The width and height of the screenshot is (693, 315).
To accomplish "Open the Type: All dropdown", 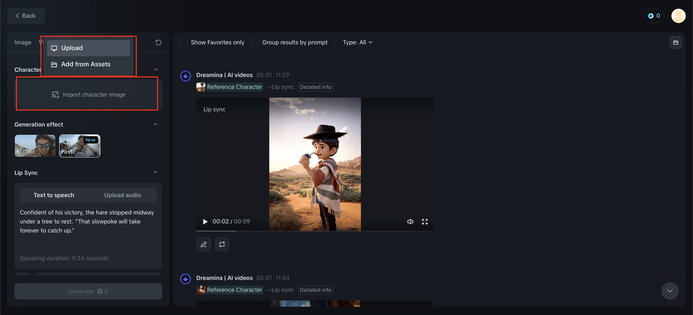I will click(x=358, y=43).
